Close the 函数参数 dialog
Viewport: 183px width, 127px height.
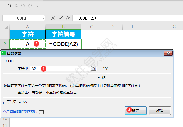pyautogui.click(x=168, y=53)
